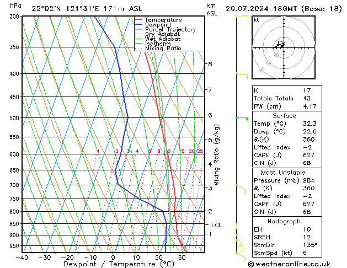Click the red Temperature line sample in legend
Viewport: 347px width, 268px height.
pos(139,20)
